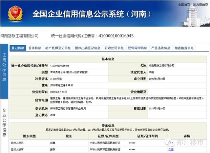210x153 pixels.
Task: Click the 经营范围 description text
Action: tap(127, 100)
